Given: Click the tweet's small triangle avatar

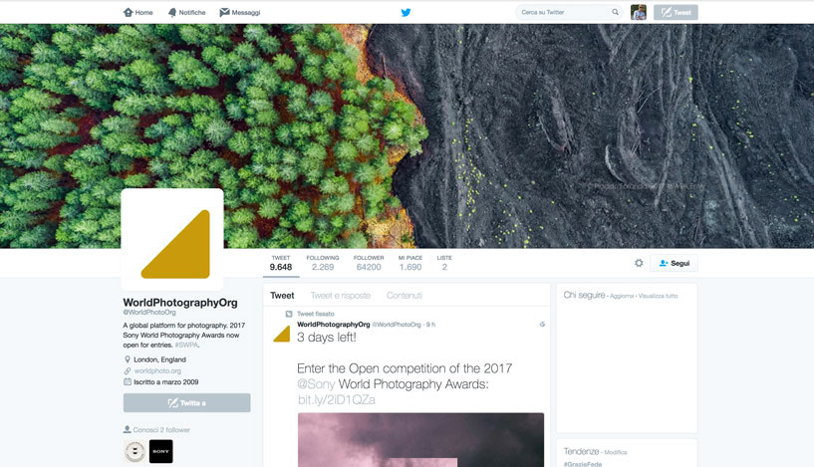Looking at the screenshot, I should tap(282, 334).
